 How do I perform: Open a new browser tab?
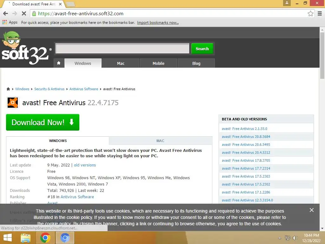coord(70,4)
